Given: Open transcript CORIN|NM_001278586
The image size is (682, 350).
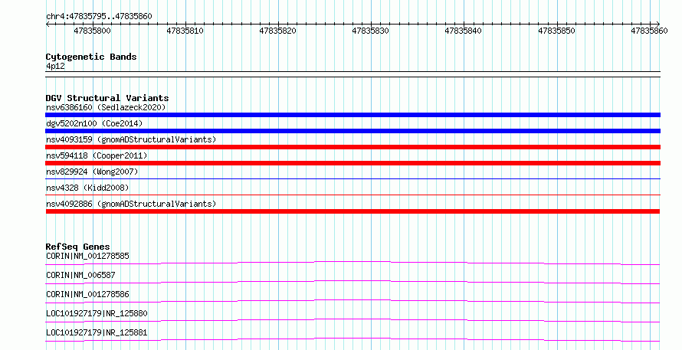Looking at the screenshot, I should point(87,294).
